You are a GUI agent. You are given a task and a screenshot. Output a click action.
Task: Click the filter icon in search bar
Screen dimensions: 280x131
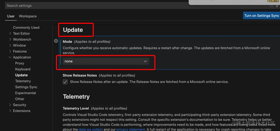click(277, 6)
